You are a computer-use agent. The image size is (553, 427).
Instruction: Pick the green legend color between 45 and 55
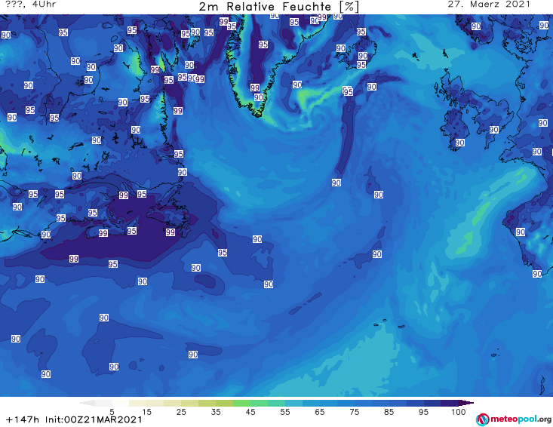pos(259,403)
